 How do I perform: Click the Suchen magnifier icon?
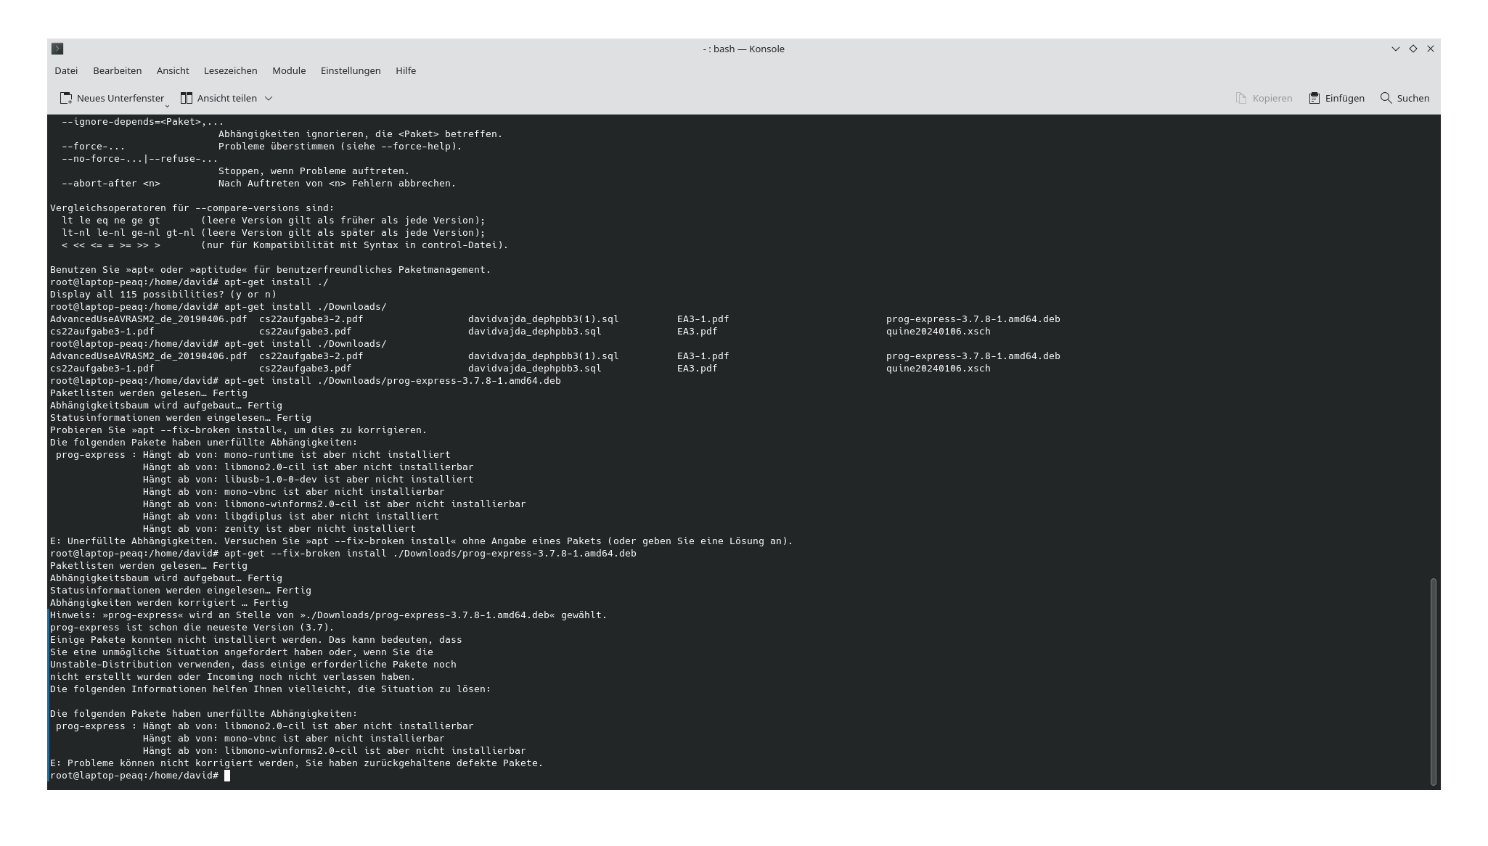(x=1386, y=98)
